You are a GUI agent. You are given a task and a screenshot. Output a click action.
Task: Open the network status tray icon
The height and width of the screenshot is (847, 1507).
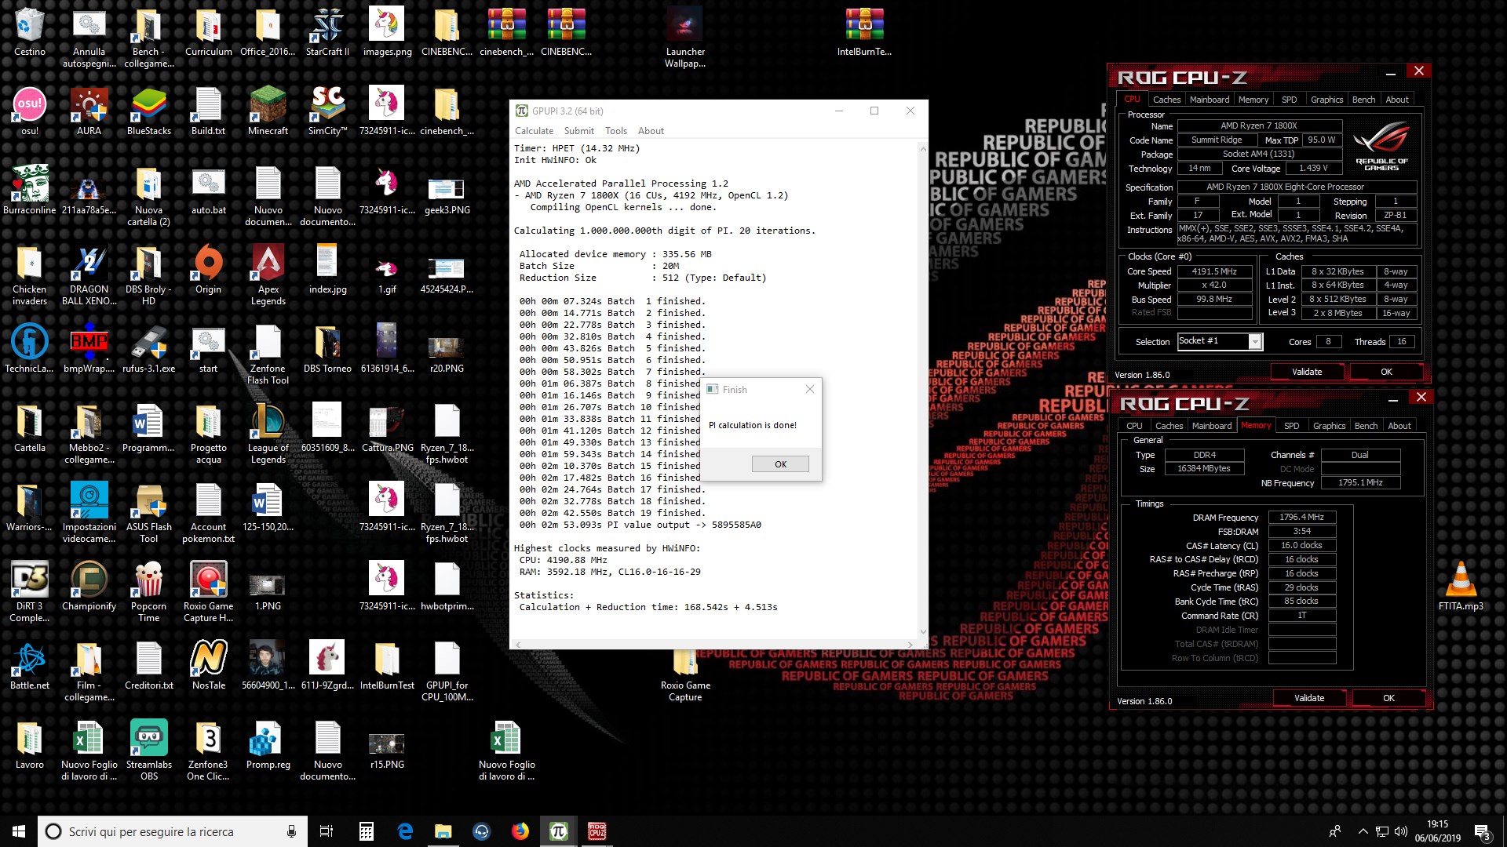(1381, 831)
